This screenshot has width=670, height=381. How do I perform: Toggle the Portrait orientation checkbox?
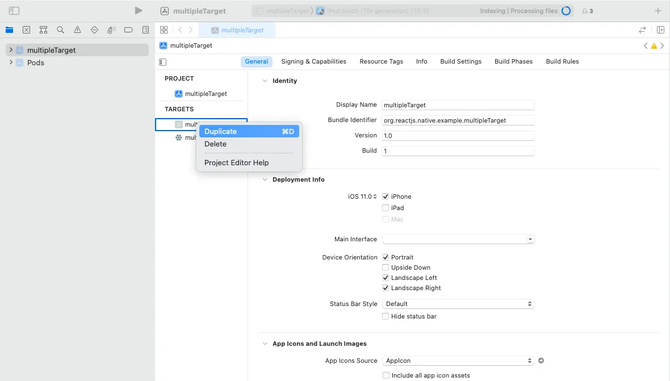click(386, 257)
